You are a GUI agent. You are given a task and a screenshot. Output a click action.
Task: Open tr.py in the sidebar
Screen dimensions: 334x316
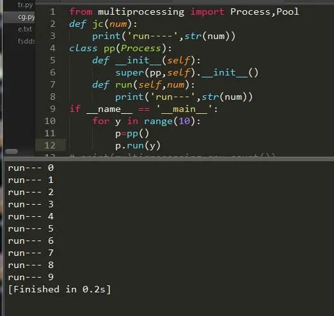[x=25, y=4]
